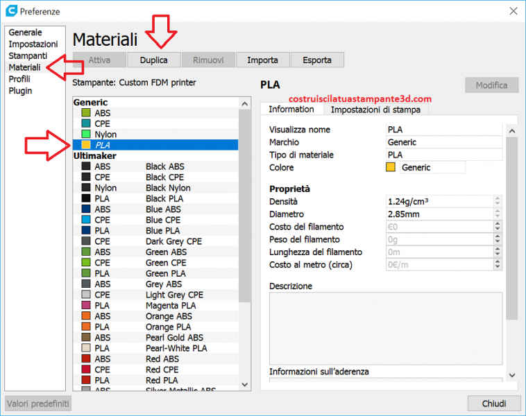Click the Valori predefiniti button
The width and height of the screenshot is (526, 416).
coord(38,404)
